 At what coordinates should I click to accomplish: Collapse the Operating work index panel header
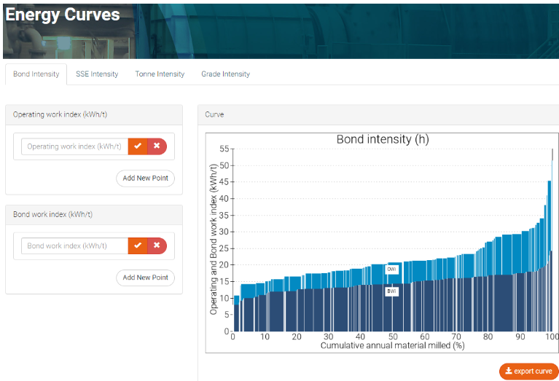(93, 114)
